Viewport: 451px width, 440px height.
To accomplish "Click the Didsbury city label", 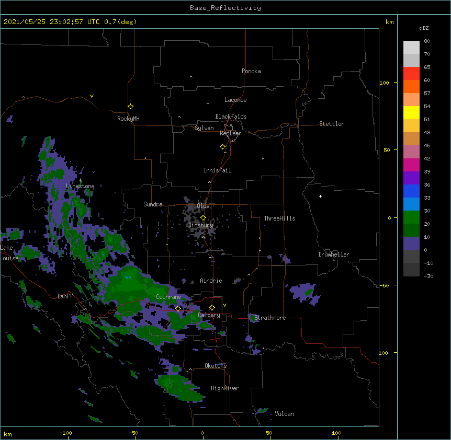I will (200, 225).
